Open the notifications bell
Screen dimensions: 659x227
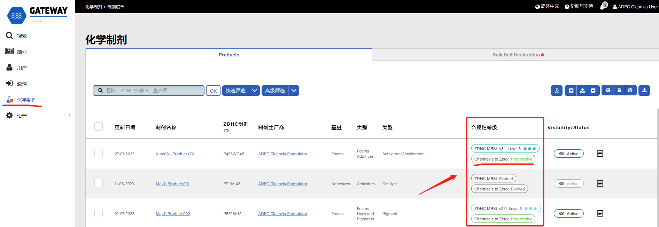603,6
